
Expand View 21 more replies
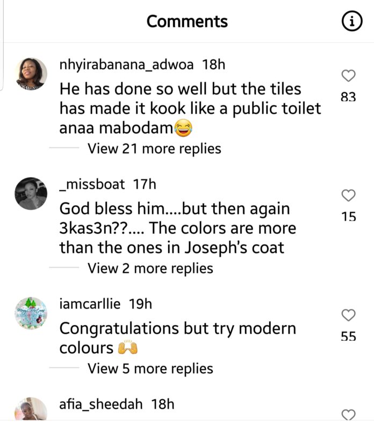154,148
